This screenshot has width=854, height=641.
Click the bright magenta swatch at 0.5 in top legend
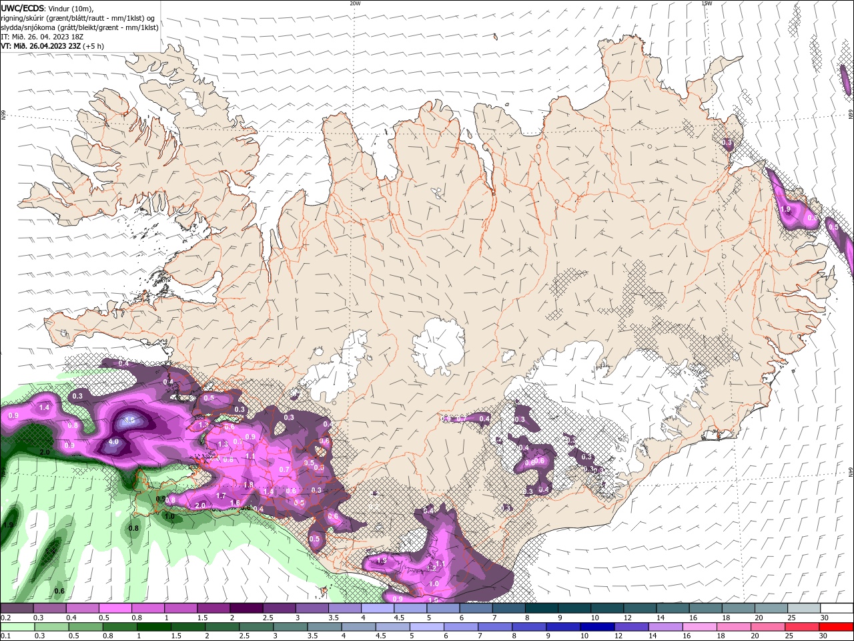point(115,608)
